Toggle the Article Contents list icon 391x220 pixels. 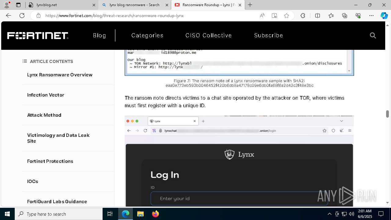[25, 61]
